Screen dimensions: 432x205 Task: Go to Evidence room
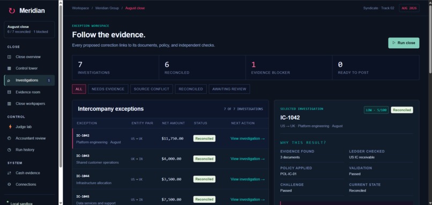pyautogui.click(x=29, y=92)
